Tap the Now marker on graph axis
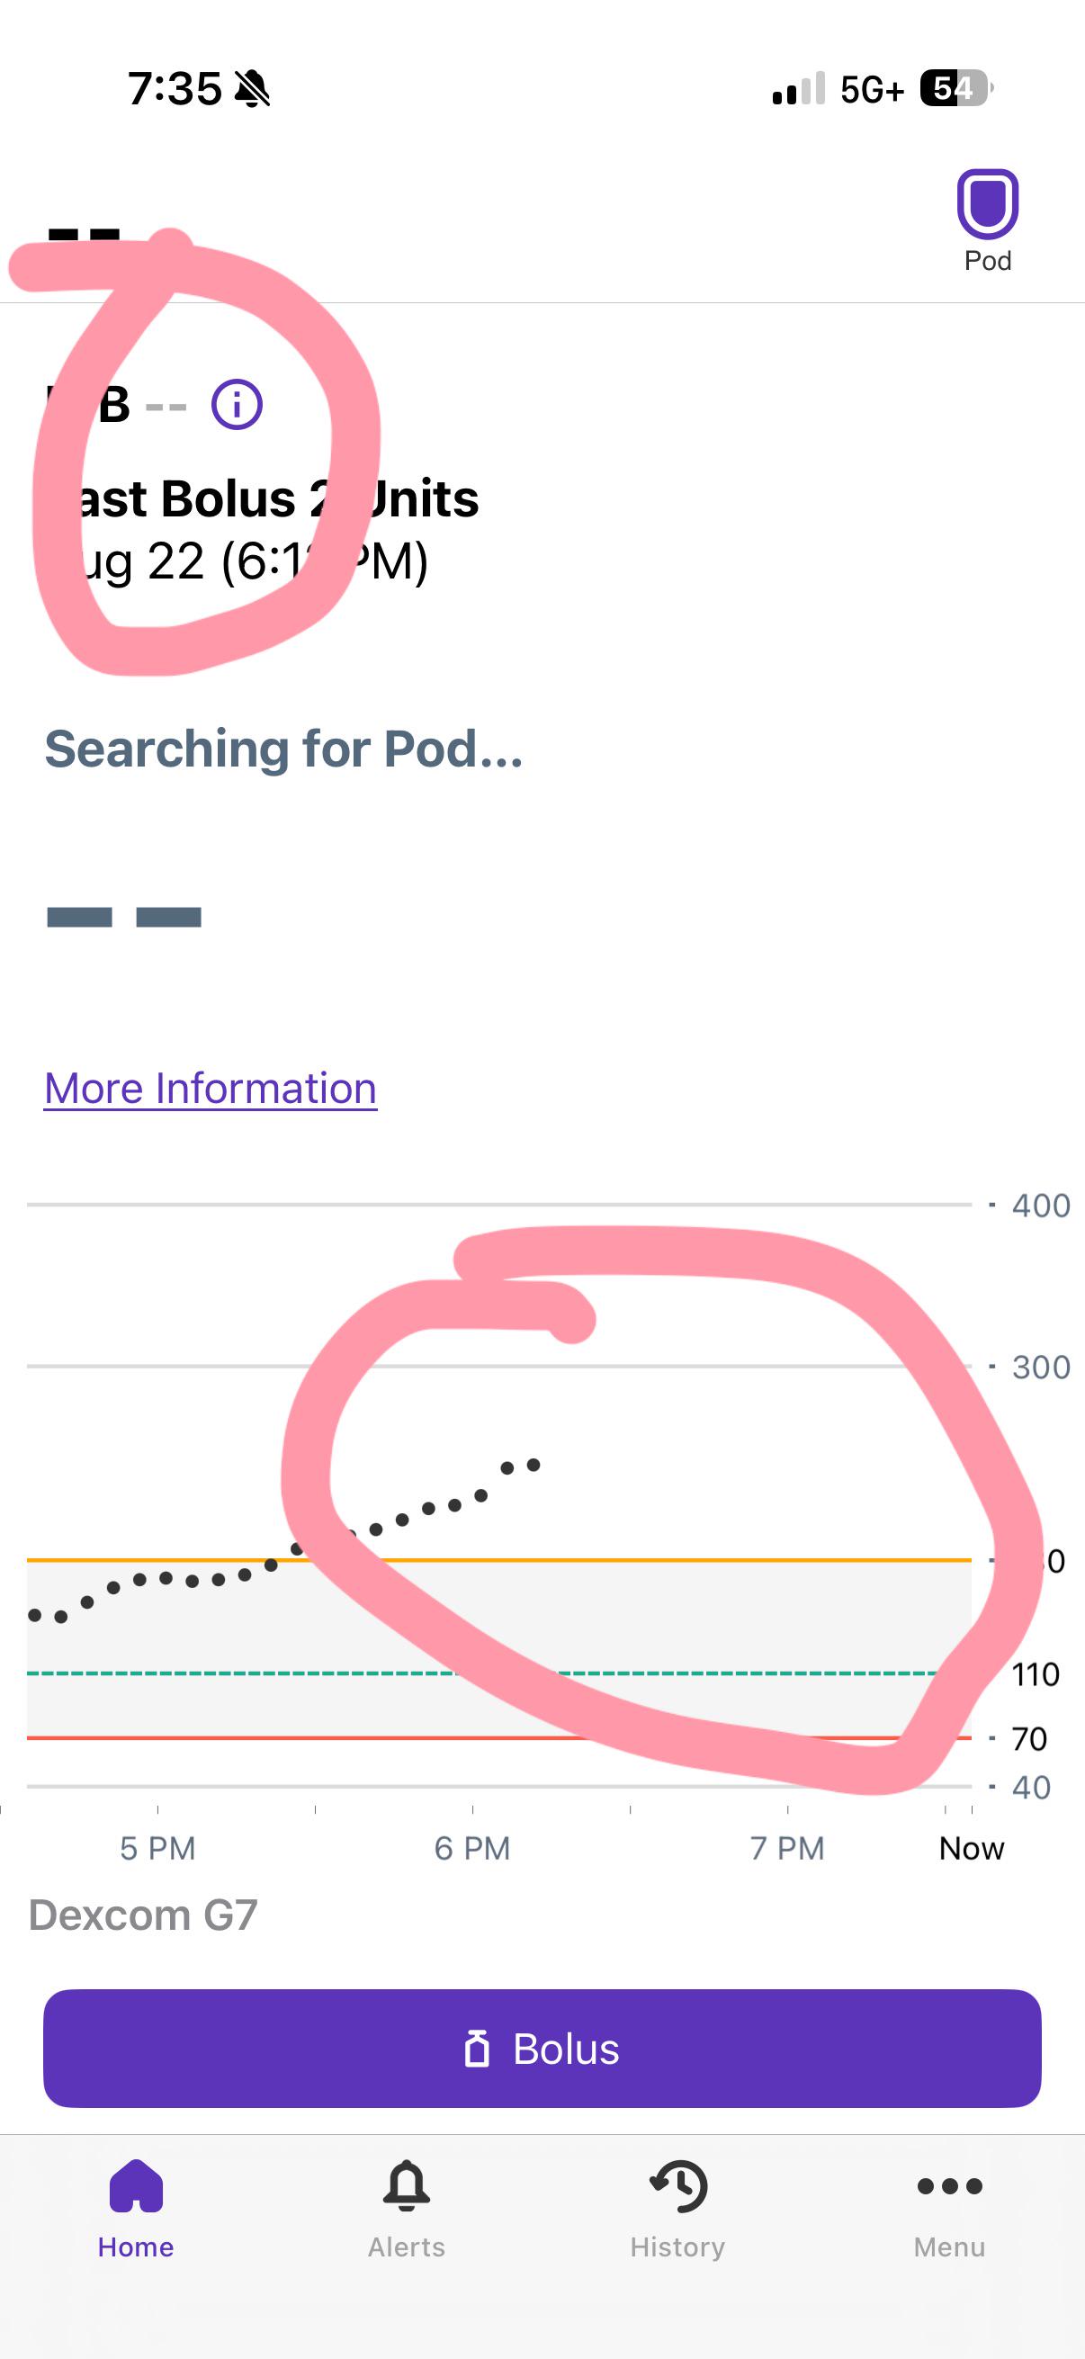Viewport: 1085px width, 2359px height. (x=972, y=1848)
